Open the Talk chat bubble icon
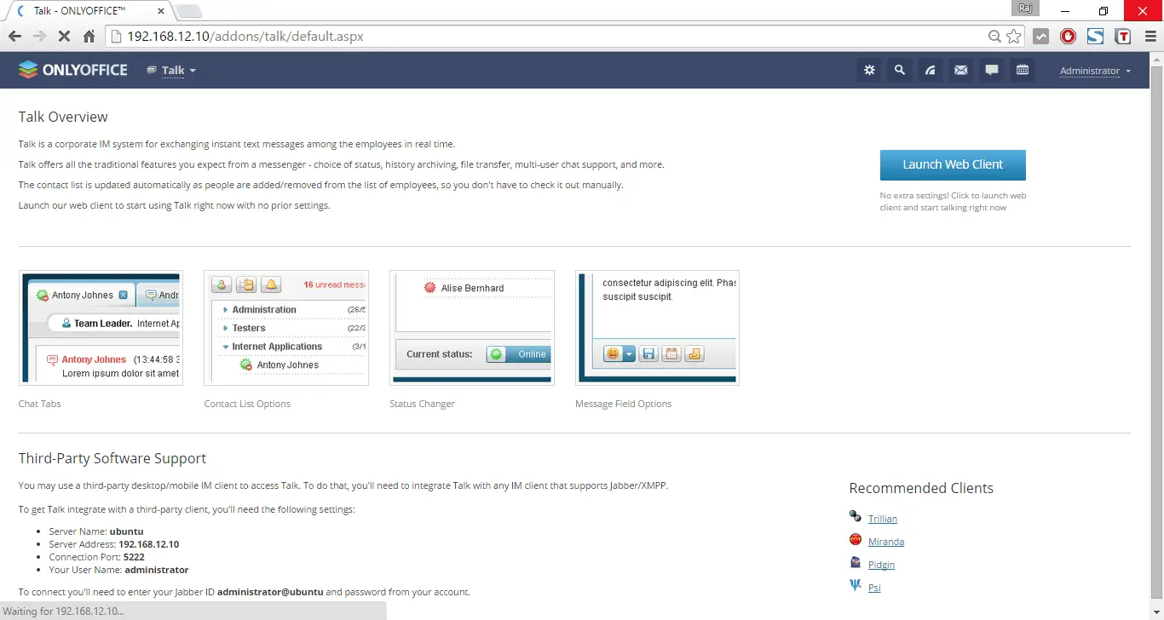 pyautogui.click(x=992, y=70)
